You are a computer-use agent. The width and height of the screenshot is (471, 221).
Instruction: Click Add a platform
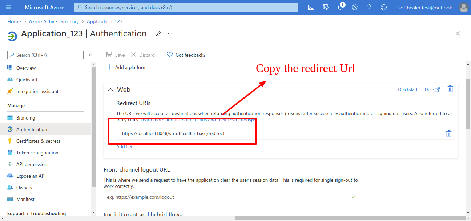point(126,67)
